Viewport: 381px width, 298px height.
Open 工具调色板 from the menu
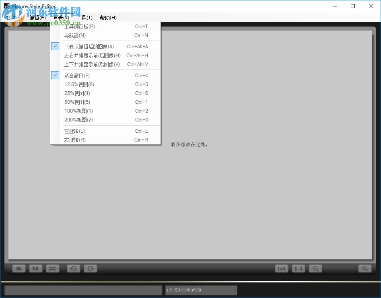(x=79, y=26)
